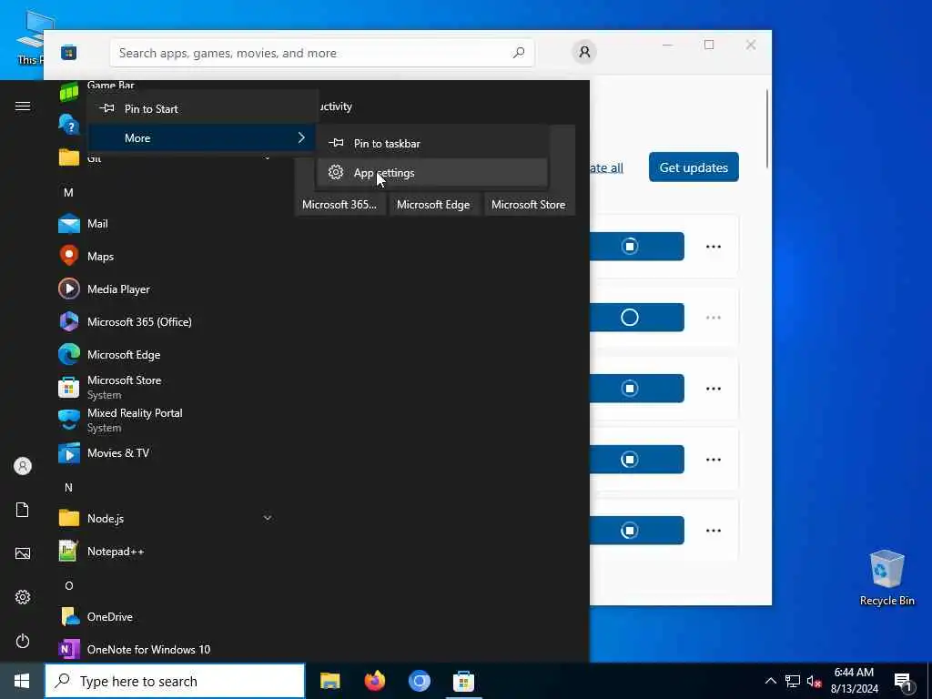This screenshot has width=932, height=699.
Task: Open the Get Help app icon
Action: click(69, 124)
